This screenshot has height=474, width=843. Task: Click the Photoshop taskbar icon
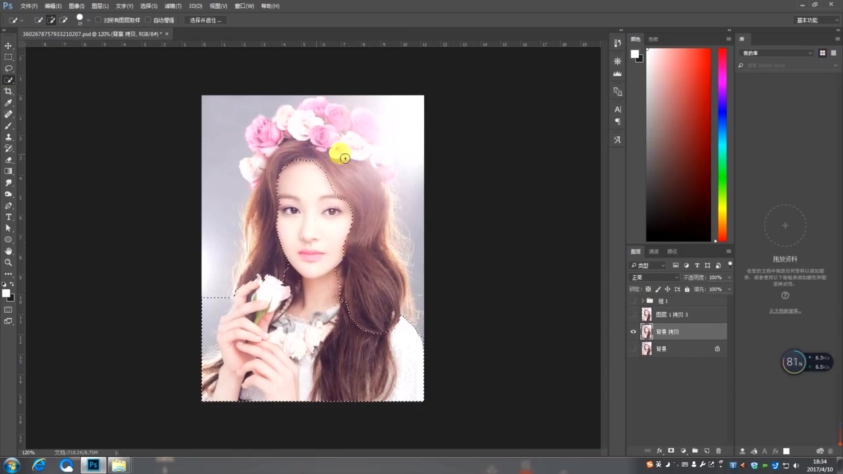[94, 465]
